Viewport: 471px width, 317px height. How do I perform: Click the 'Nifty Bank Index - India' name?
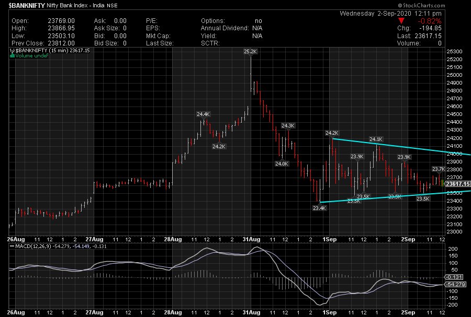click(x=75, y=5)
